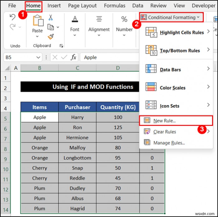
Task: Click the cell containing Longbottom
Action: [x=77, y=158]
